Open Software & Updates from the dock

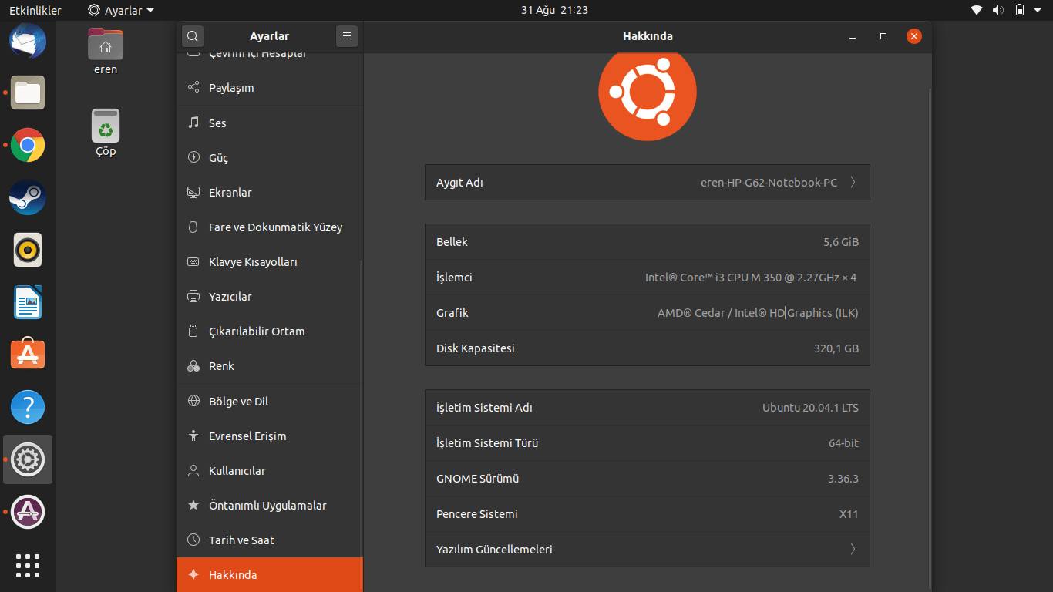pos(28,512)
